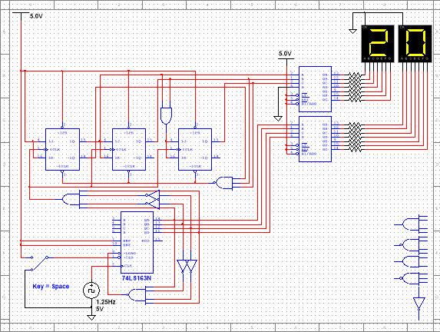Select the seven-segment display showing 2
Screen dimensions: 440x332
tap(378, 44)
